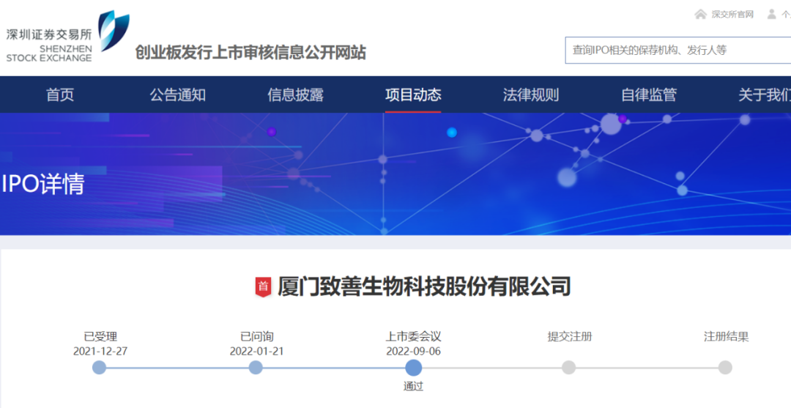Click the 注册结果 stage label

(x=727, y=336)
